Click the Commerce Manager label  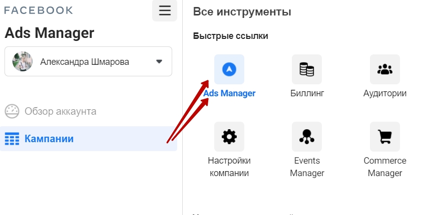coord(385,167)
